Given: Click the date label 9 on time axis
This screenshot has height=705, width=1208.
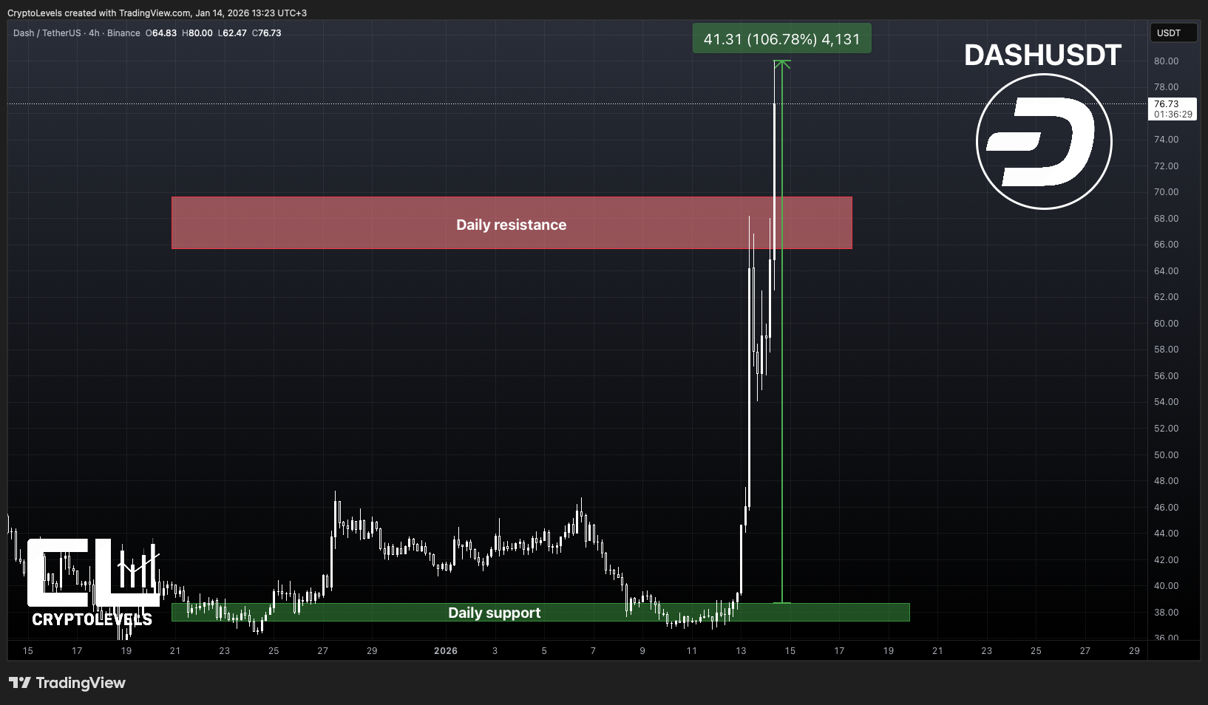Looking at the screenshot, I should click(x=642, y=651).
